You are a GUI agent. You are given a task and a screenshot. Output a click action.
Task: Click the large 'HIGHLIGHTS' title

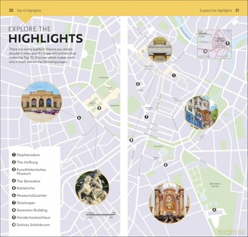point(46,39)
